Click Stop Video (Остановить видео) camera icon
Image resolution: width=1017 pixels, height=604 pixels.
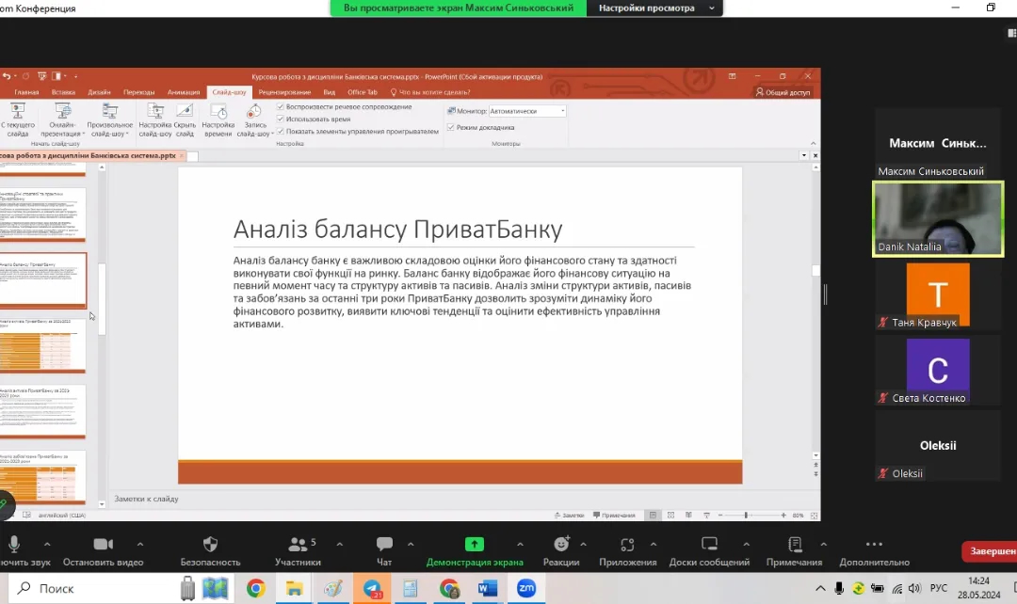(103, 545)
